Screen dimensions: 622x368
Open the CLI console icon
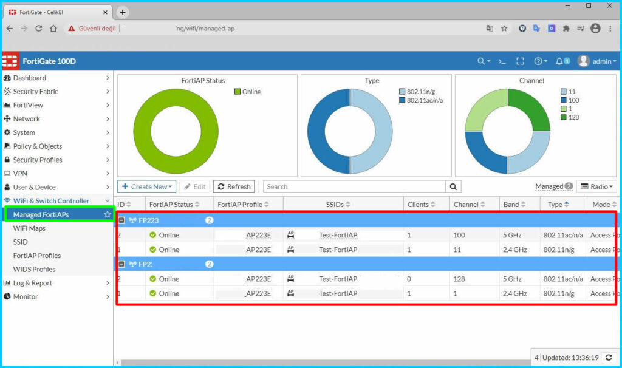click(x=502, y=61)
